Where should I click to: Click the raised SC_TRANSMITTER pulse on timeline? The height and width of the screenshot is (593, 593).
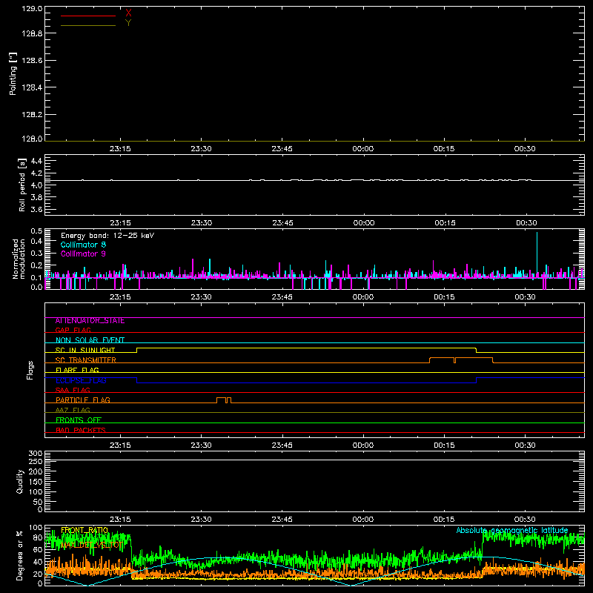pyautogui.click(x=461, y=360)
